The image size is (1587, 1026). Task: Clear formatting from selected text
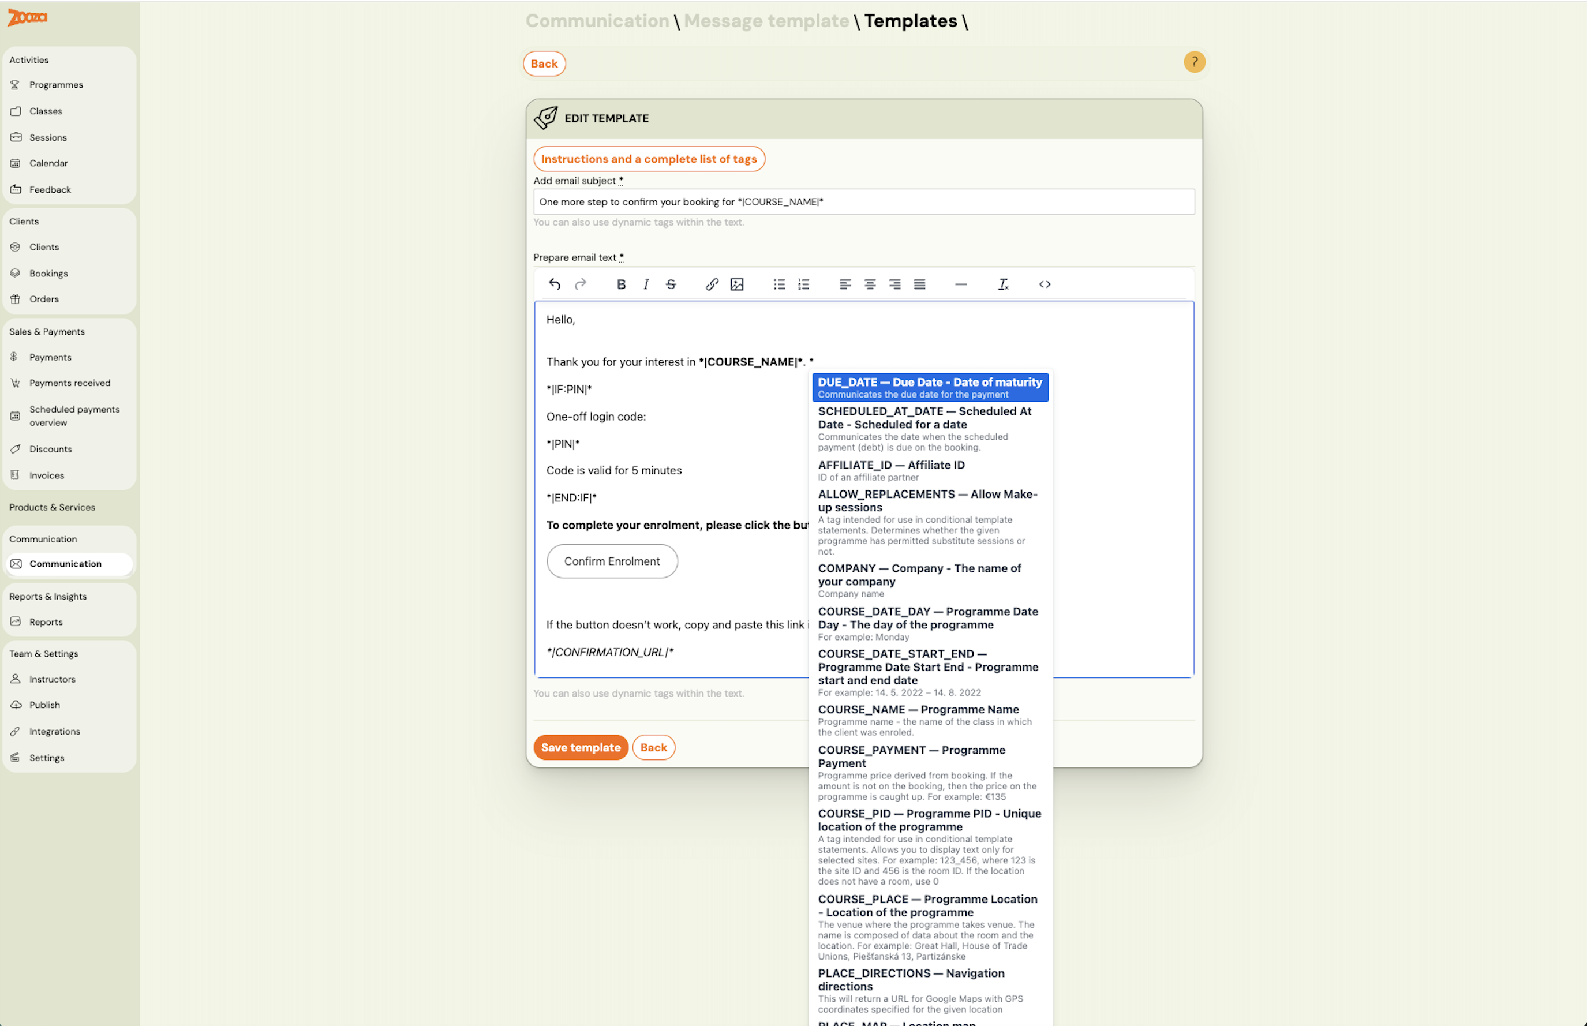1003,284
